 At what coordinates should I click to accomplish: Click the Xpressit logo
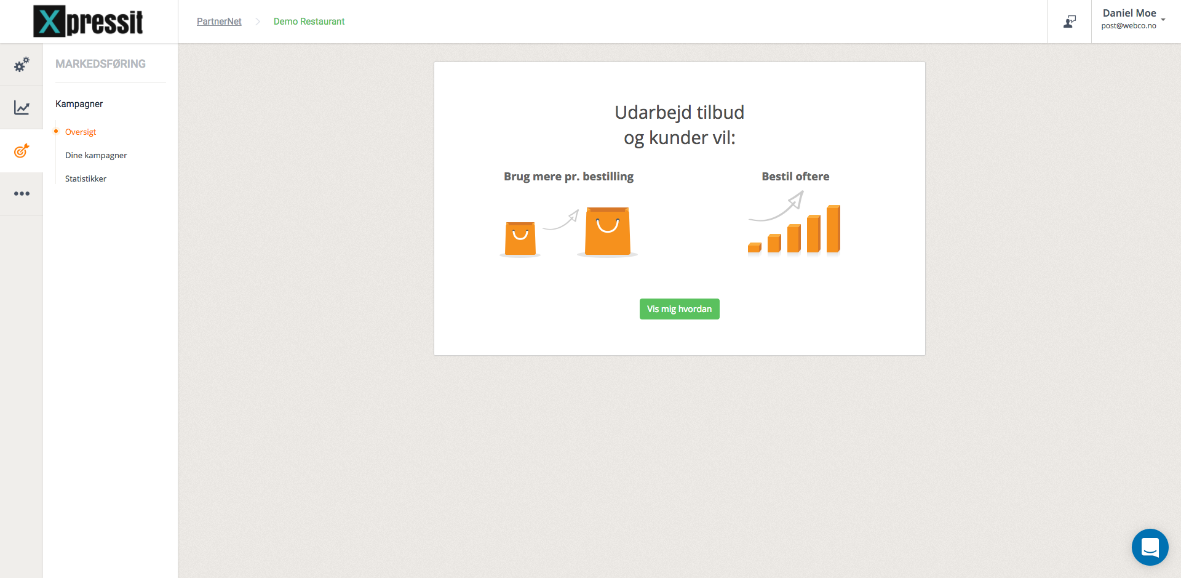(x=88, y=22)
